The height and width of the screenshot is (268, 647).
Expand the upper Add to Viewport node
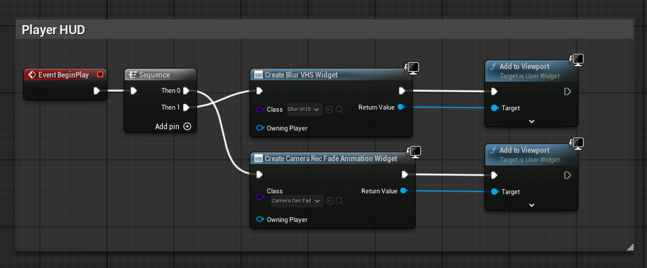(x=532, y=121)
